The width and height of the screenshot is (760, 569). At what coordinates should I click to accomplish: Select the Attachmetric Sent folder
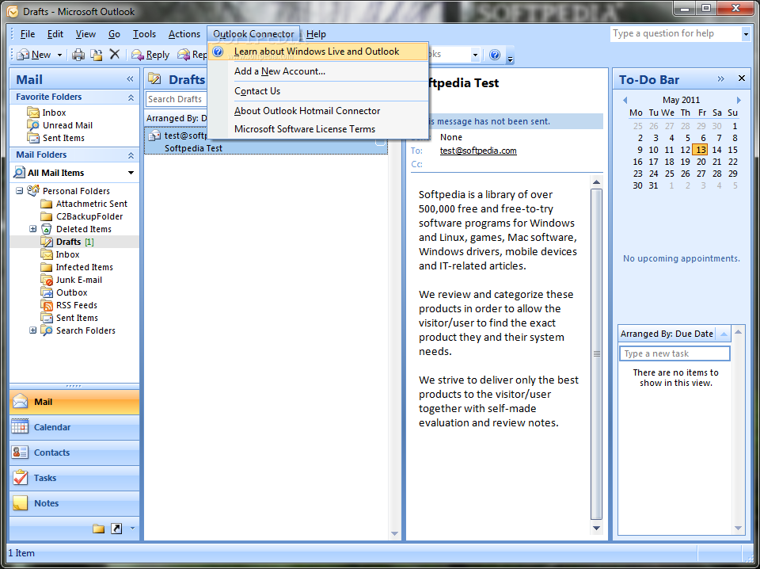[92, 204]
